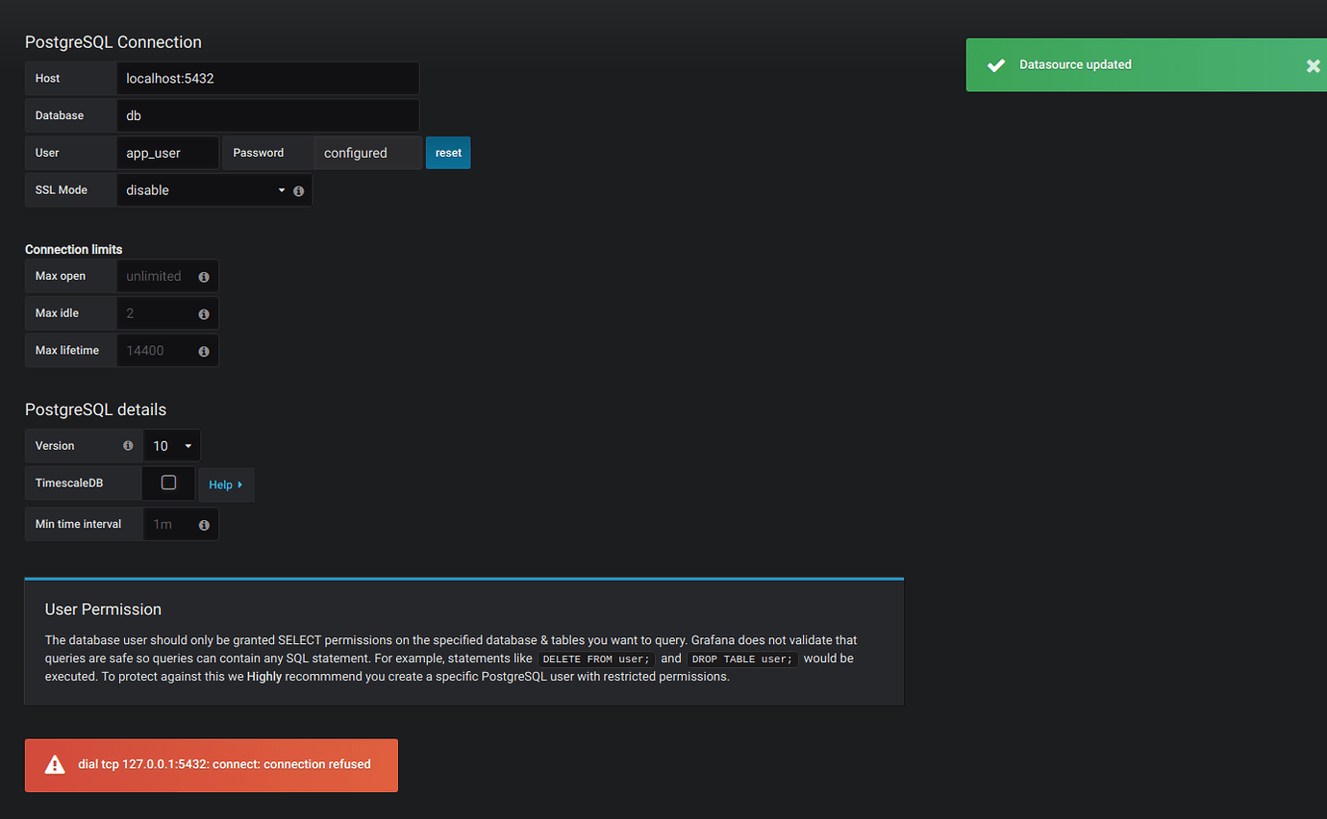
Task: Expand the TimescaleDB Help section
Action: point(225,484)
